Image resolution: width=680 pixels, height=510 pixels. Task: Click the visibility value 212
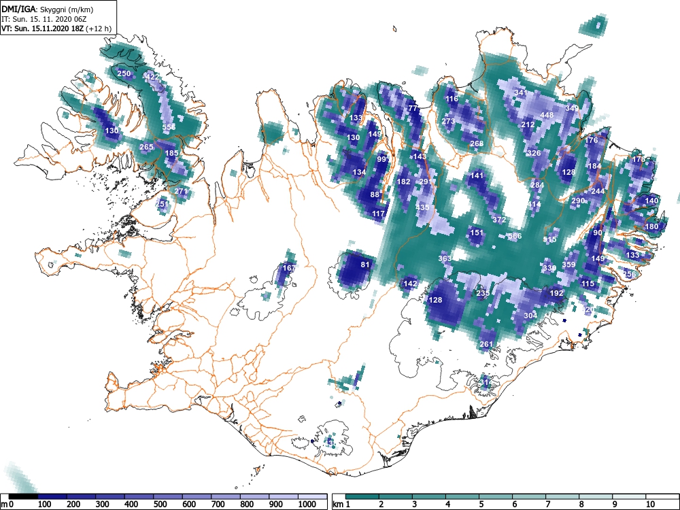coord(528,124)
